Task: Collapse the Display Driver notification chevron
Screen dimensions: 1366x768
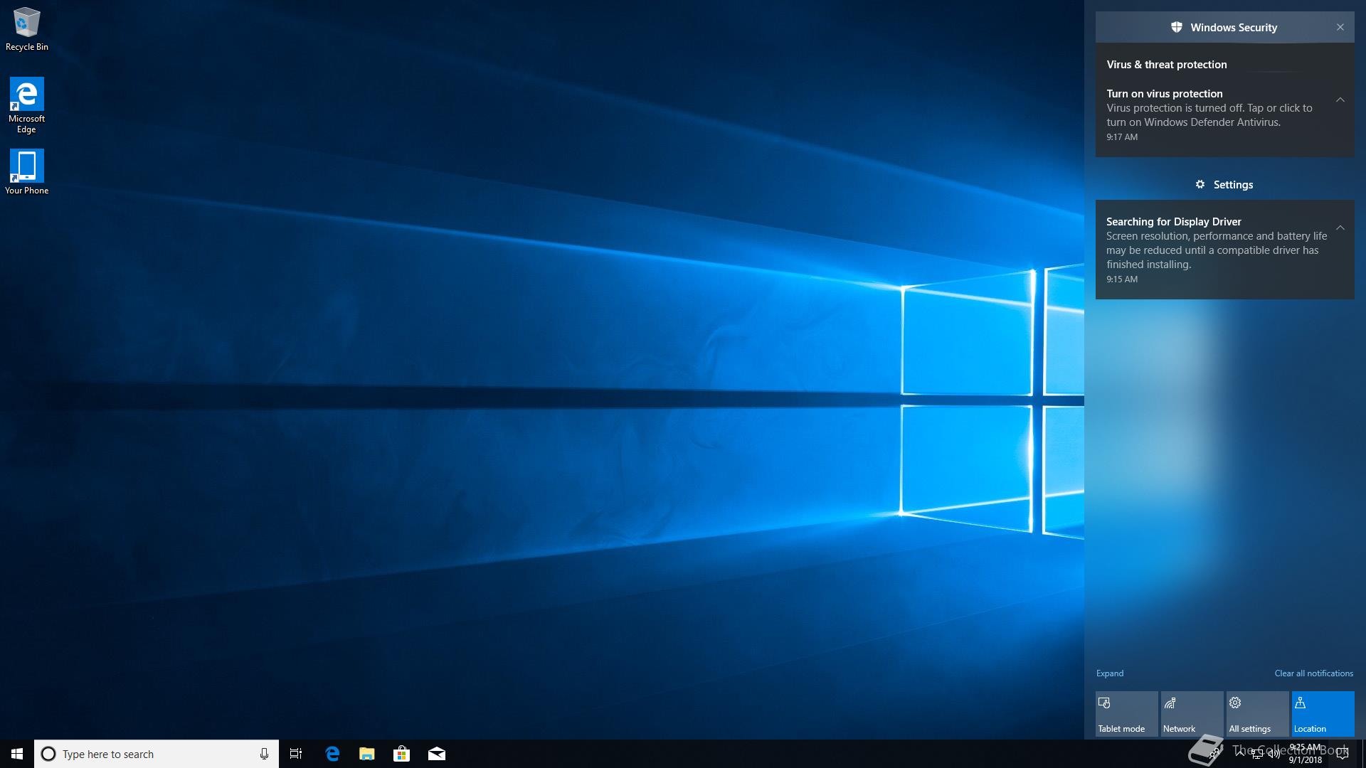Action: [x=1340, y=228]
